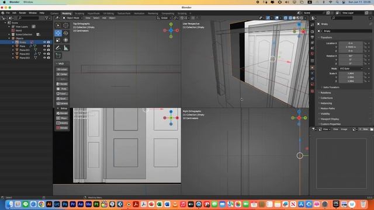This screenshot has height=210, width=374.
Task: Disable rendering for Plane.003
Action: (49, 58)
